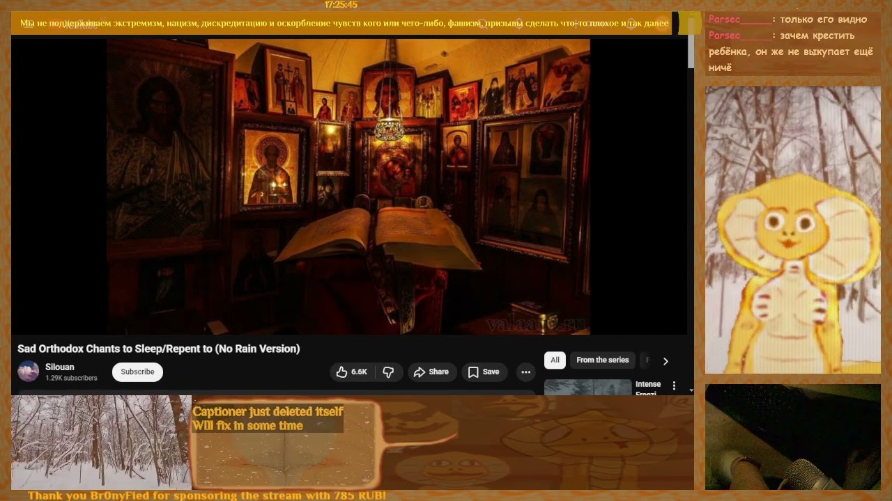The height and width of the screenshot is (501, 892).
Task: Open the Intense suggested video thumbnail
Action: (587, 387)
